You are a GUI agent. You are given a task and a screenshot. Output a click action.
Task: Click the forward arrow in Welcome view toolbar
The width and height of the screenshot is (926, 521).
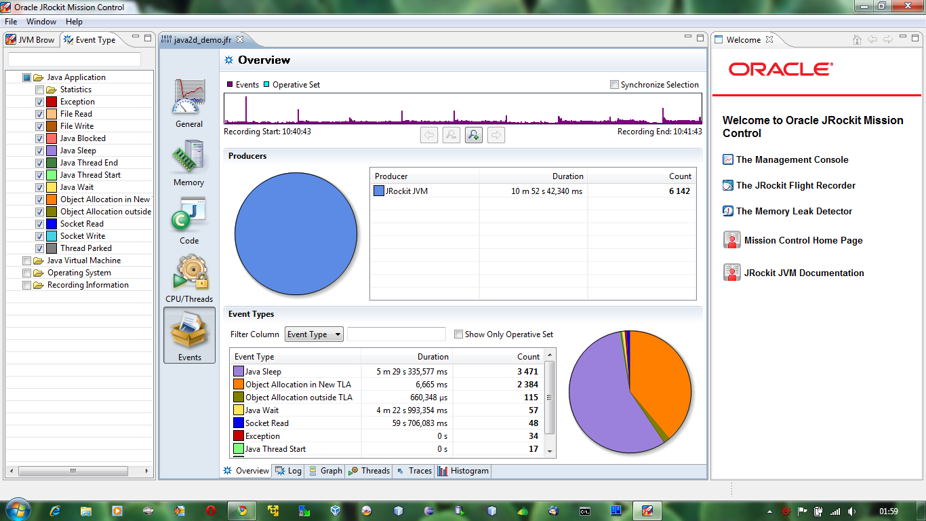[887, 40]
